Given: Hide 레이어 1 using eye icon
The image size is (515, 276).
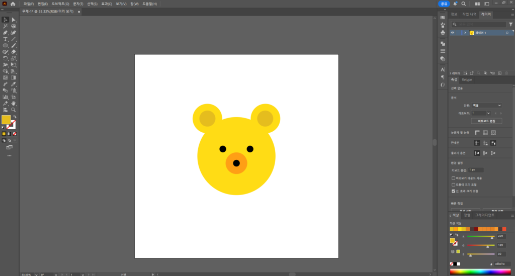Looking at the screenshot, I should coord(452,33).
